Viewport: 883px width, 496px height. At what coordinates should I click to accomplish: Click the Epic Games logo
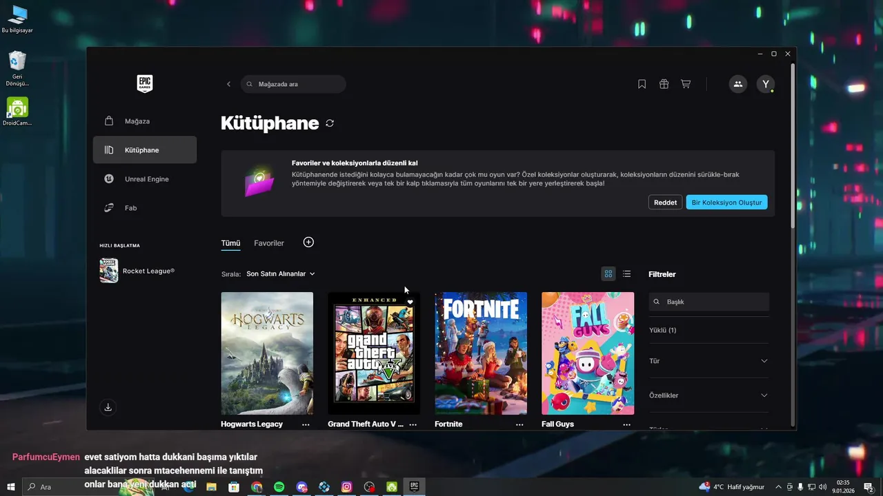click(x=145, y=84)
